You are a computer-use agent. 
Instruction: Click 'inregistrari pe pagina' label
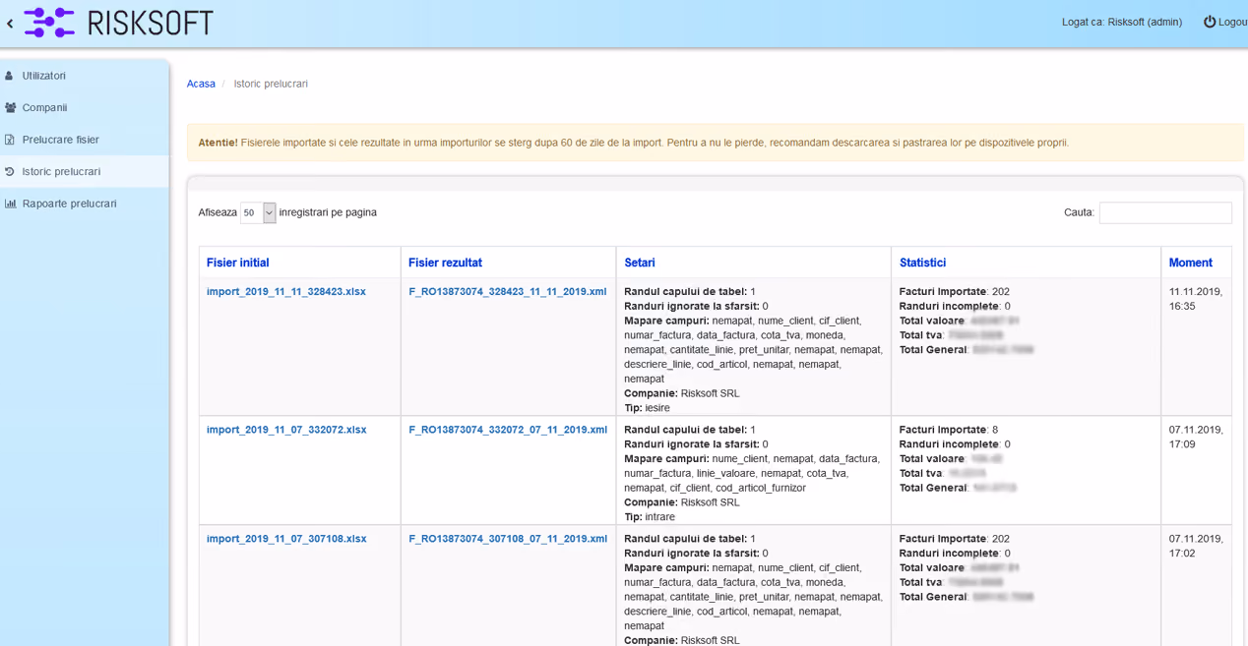[x=328, y=212]
